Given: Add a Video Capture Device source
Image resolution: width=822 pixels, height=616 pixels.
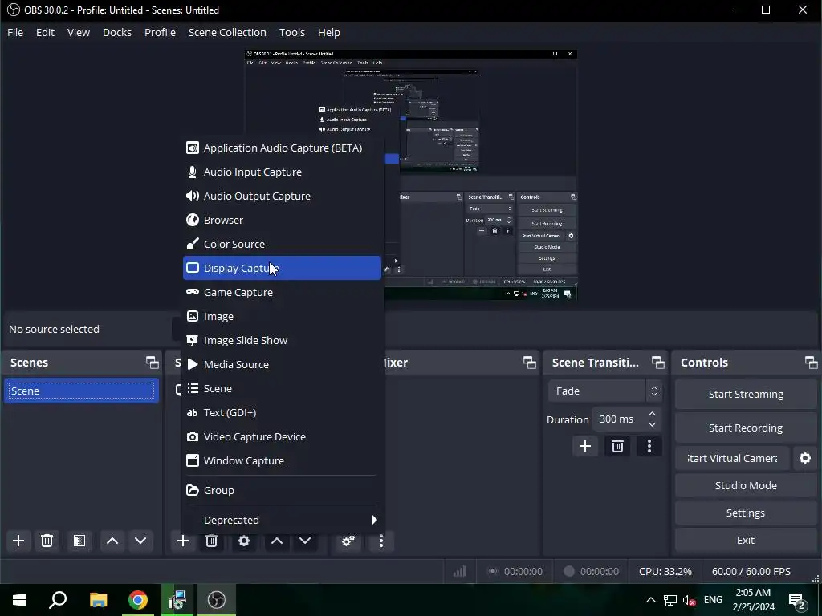Looking at the screenshot, I should coord(282,437).
